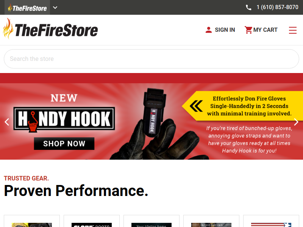The image size is (303, 227).
Task: Click the shopping cart icon
Action: pos(248,30)
